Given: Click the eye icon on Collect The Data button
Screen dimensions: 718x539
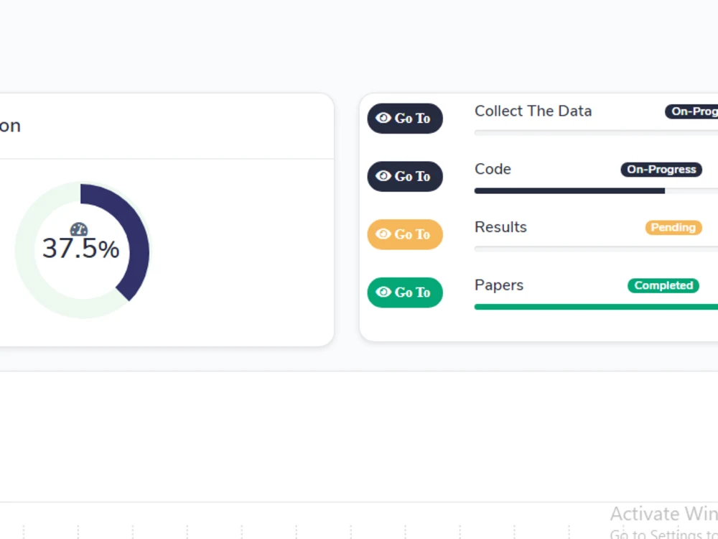Looking at the screenshot, I should [x=384, y=119].
